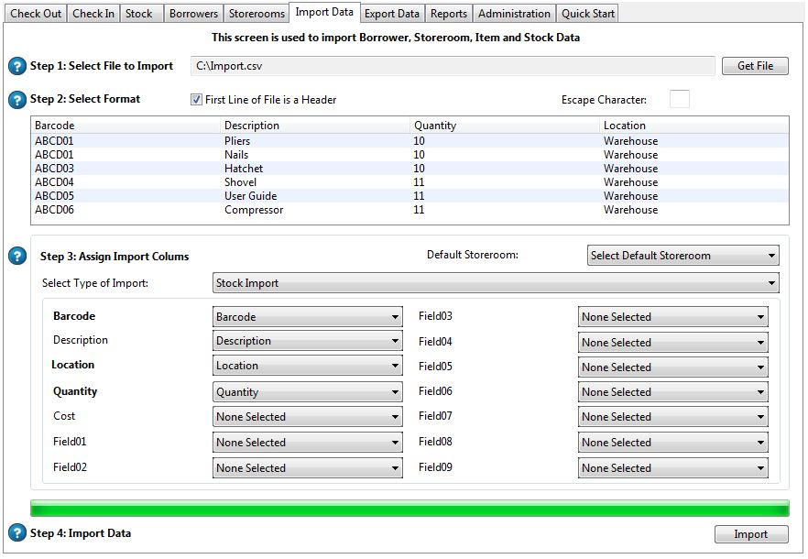Open the Default Storeroom dropdown
808x559 pixels.
[x=683, y=256]
